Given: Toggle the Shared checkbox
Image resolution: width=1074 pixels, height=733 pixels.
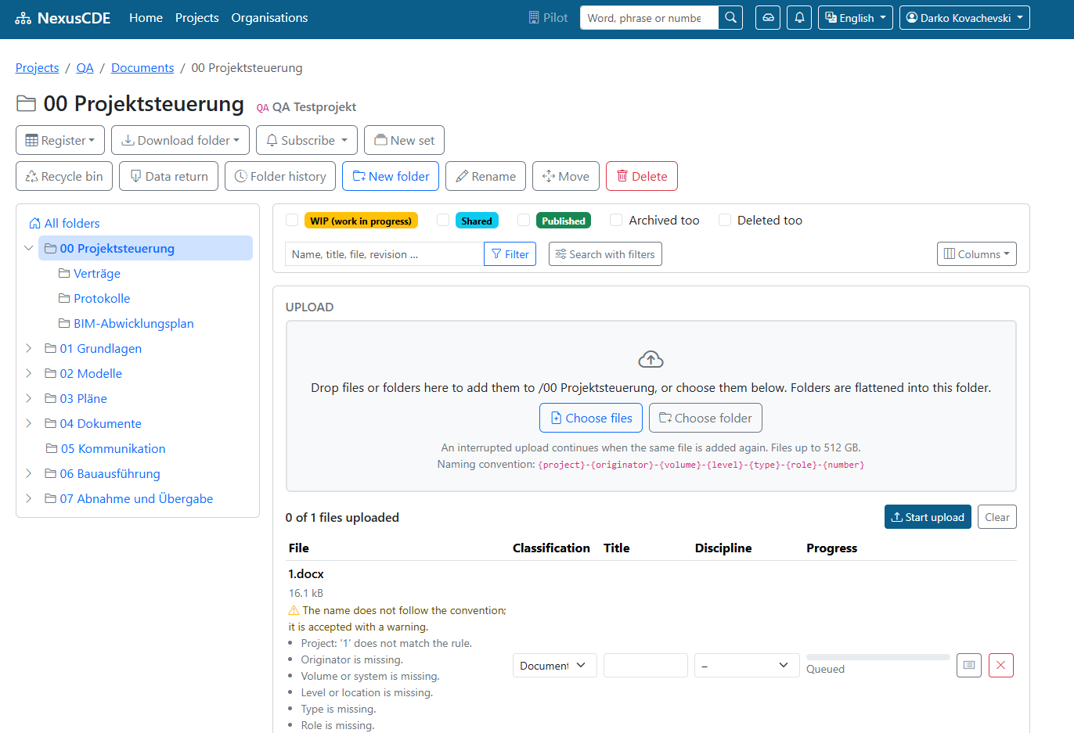Looking at the screenshot, I should [x=443, y=220].
